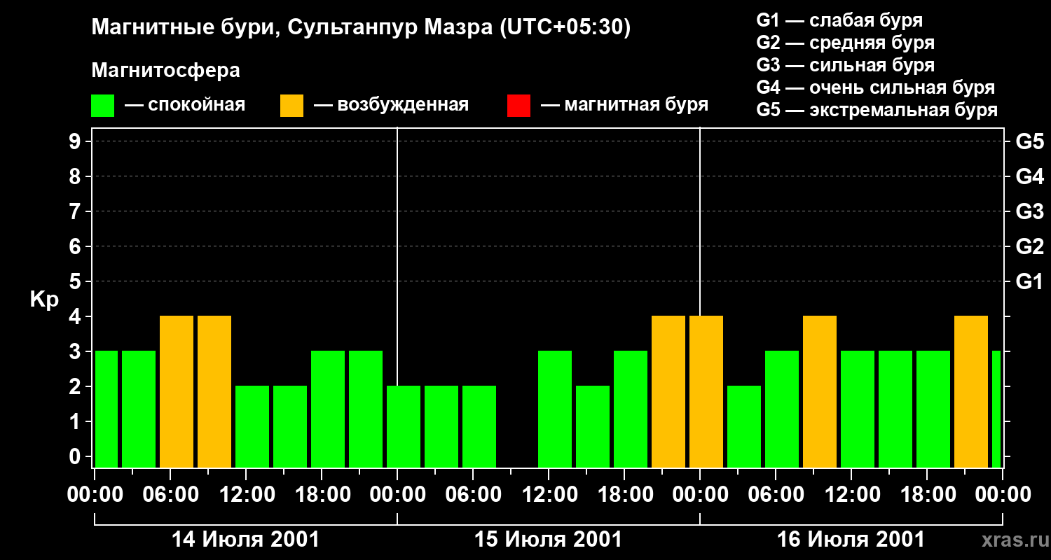
Task: Click the Kp axis value 7
Action: coord(76,211)
